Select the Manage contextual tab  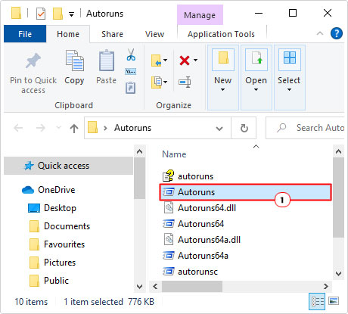click(x=200, y=15)
